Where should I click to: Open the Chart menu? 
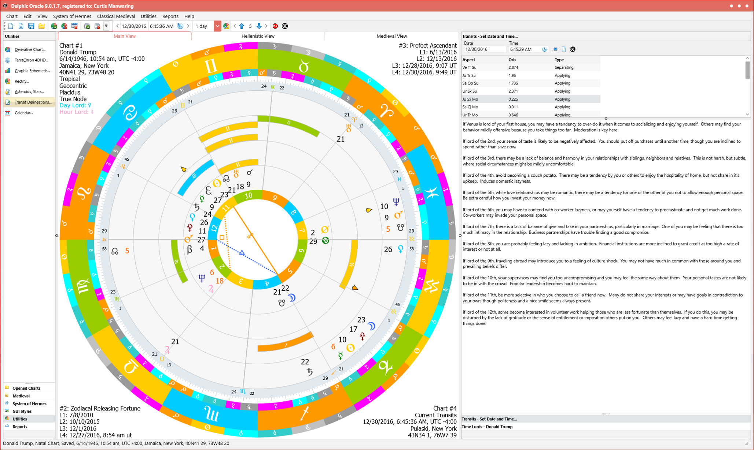[12, 16]
